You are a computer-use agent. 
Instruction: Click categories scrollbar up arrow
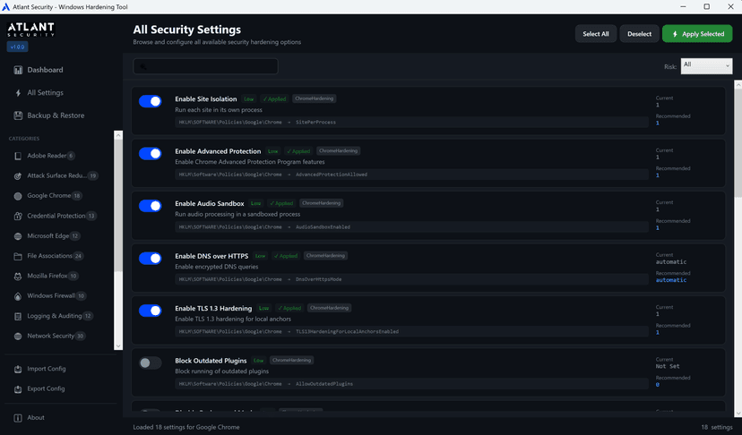pyautogui.click(x=118, y=135)
